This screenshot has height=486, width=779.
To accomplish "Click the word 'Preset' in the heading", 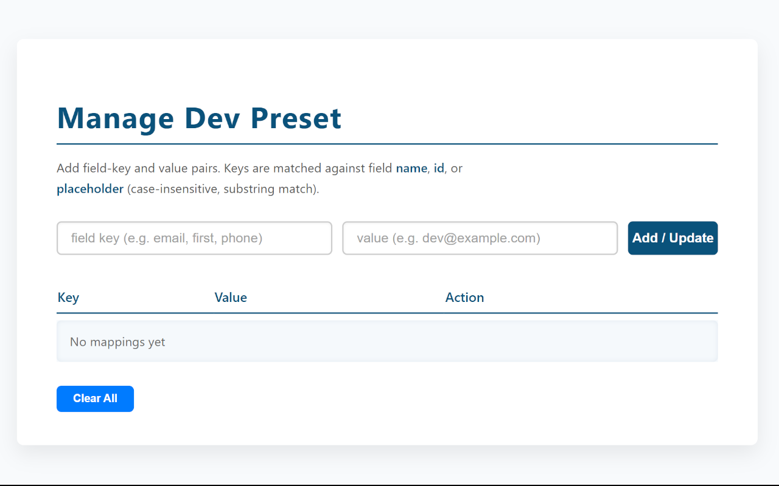I will (296, 118).
